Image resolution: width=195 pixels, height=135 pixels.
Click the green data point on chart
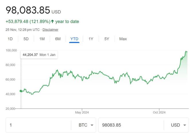[x=21, y=91]
